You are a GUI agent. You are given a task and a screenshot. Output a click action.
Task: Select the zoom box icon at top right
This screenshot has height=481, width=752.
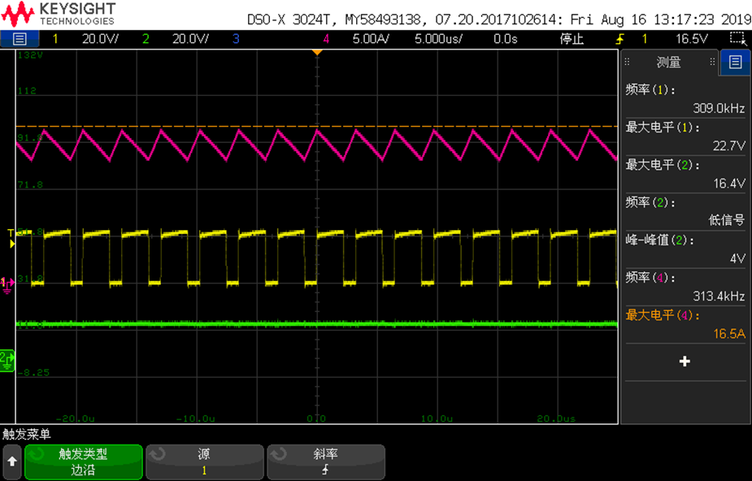737,39
